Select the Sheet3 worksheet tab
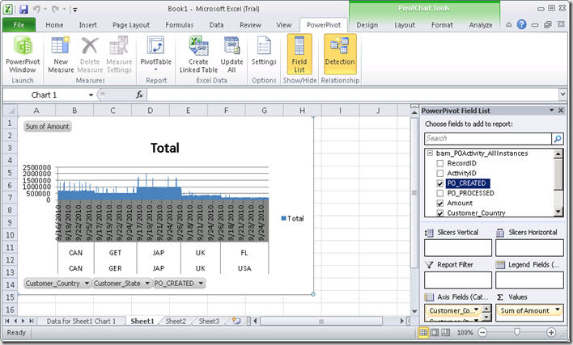Viewport: 573px width, 345px height. [209, 322]
